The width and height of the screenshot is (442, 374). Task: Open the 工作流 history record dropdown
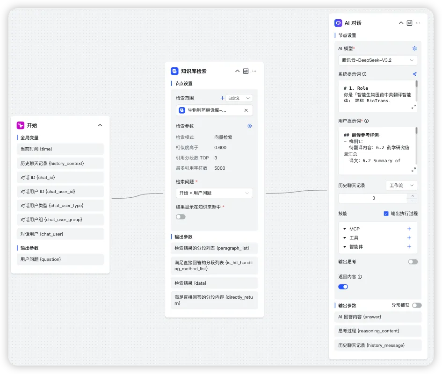401,186
